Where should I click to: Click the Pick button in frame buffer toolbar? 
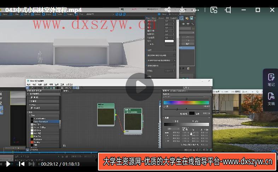[80, 14]
